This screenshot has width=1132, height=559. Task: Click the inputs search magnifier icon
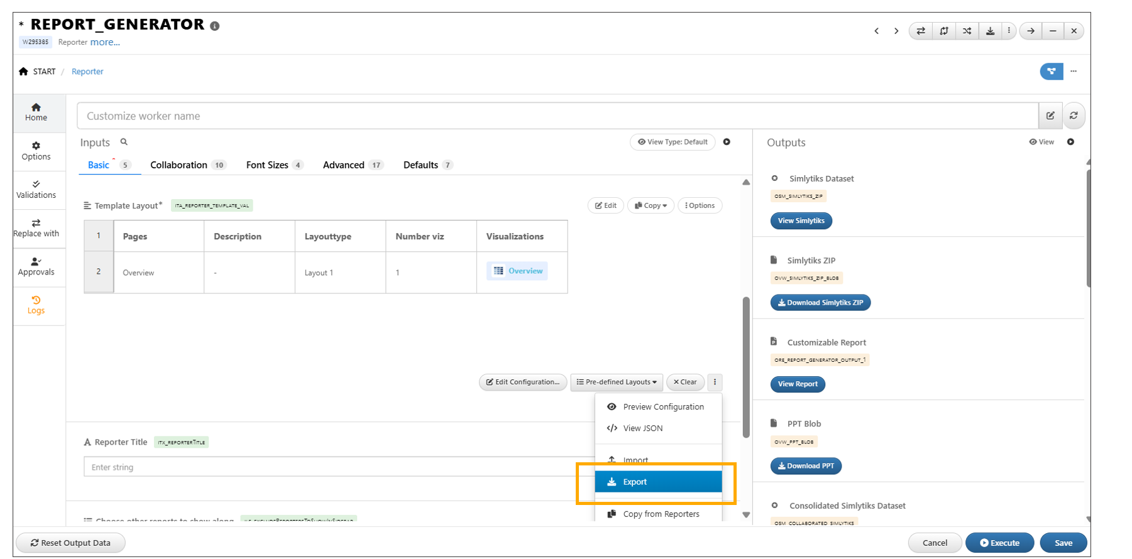pos(124,142)
